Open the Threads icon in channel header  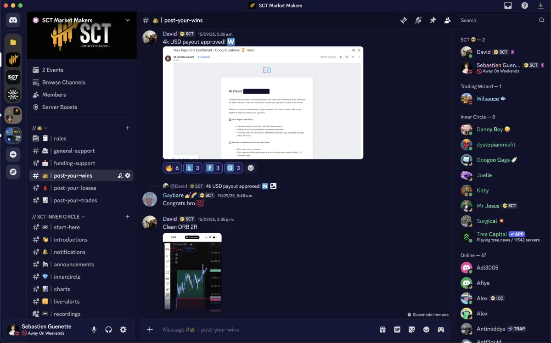pos(404,20)
